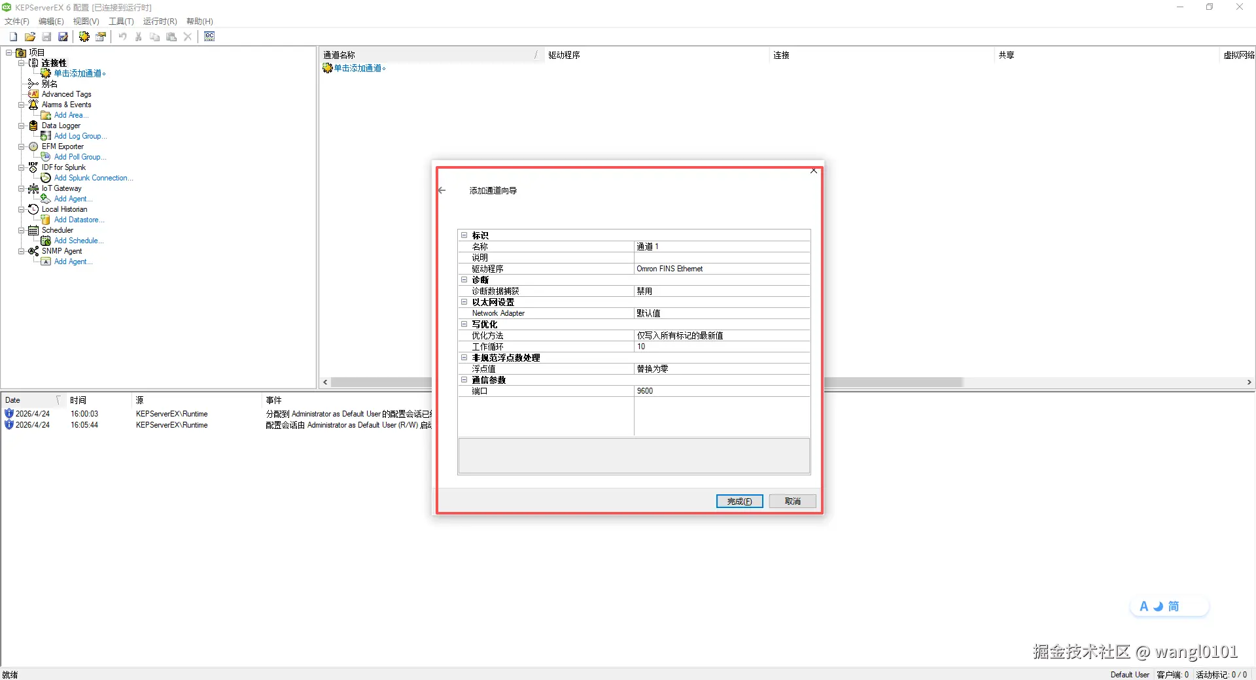1256x680 pixels.
Task: Collapse the EFM Exporter tree node
Action: click(22, 146)
